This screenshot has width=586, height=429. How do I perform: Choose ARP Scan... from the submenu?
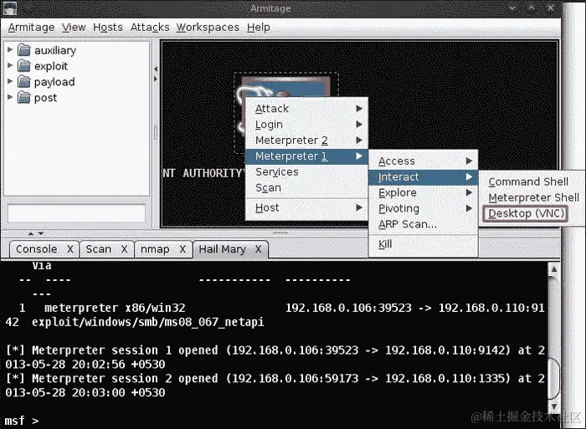coord(423,224)
